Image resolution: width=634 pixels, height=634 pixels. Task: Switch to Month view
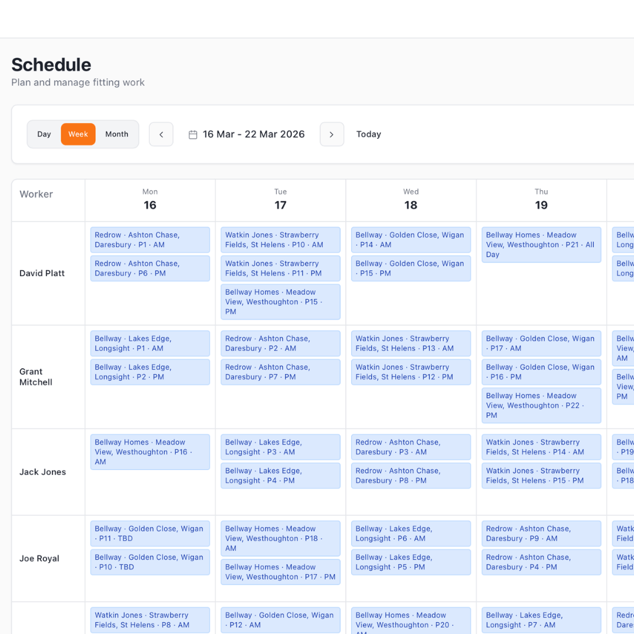click(x=117, y=134)
